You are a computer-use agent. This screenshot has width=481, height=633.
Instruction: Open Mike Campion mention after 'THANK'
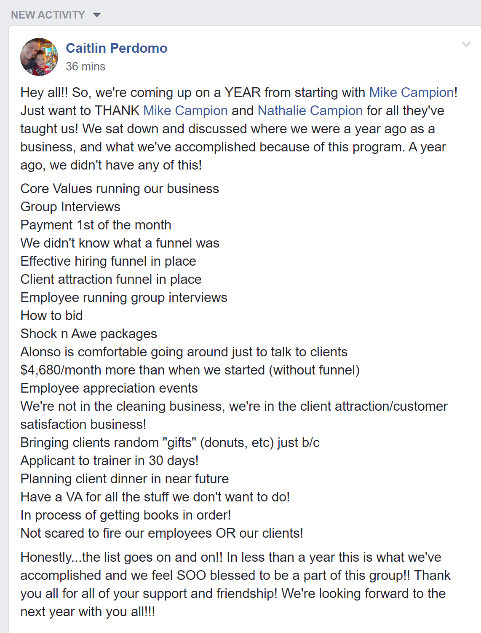[x=185, y=110]
